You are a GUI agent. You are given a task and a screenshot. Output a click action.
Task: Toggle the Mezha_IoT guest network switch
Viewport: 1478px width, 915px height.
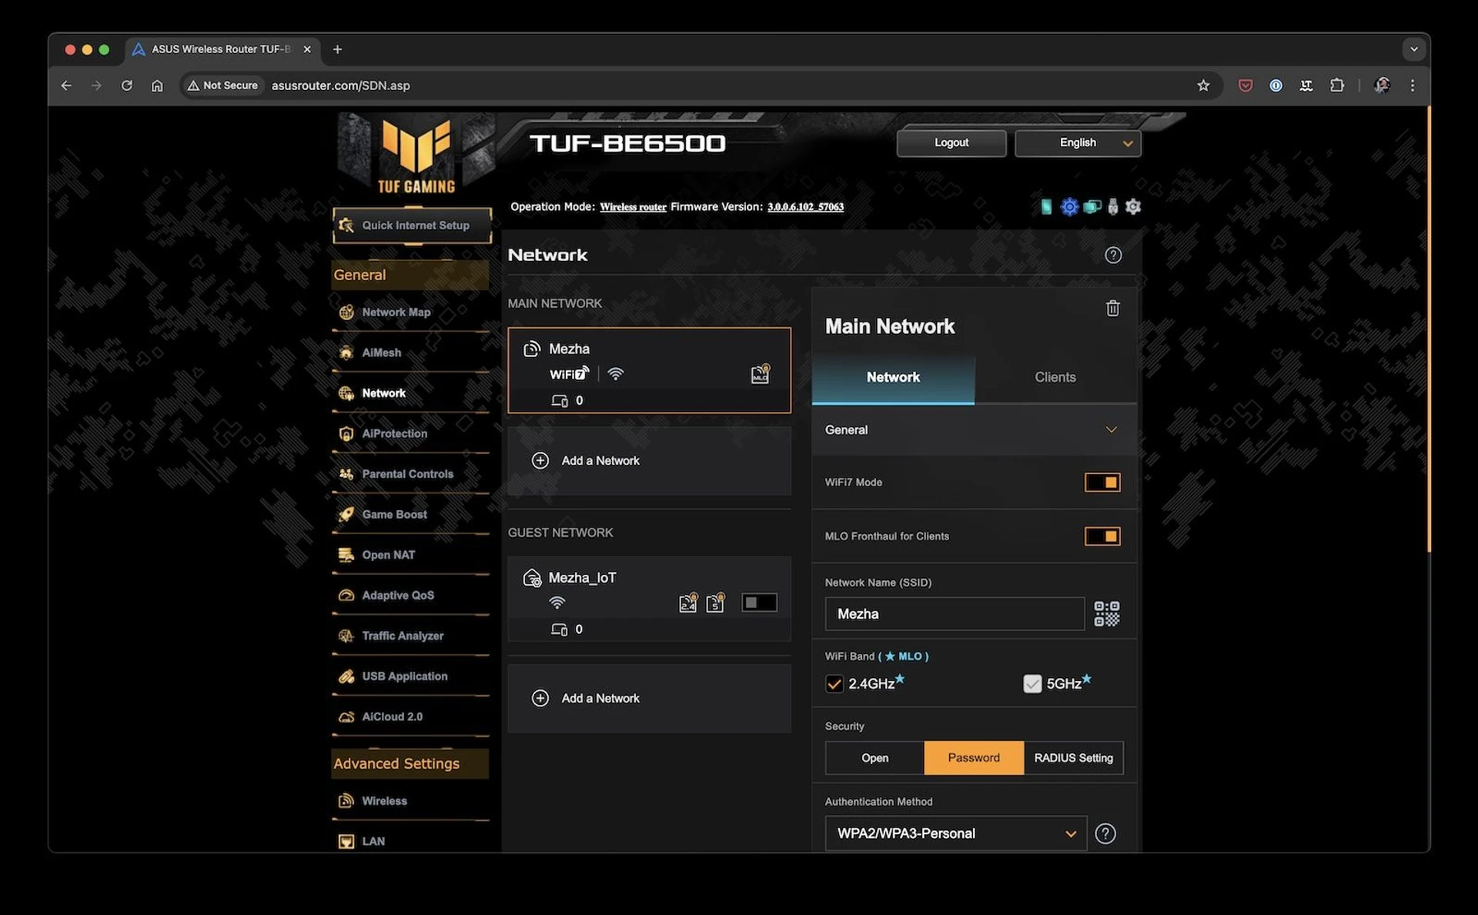(759, 603)
